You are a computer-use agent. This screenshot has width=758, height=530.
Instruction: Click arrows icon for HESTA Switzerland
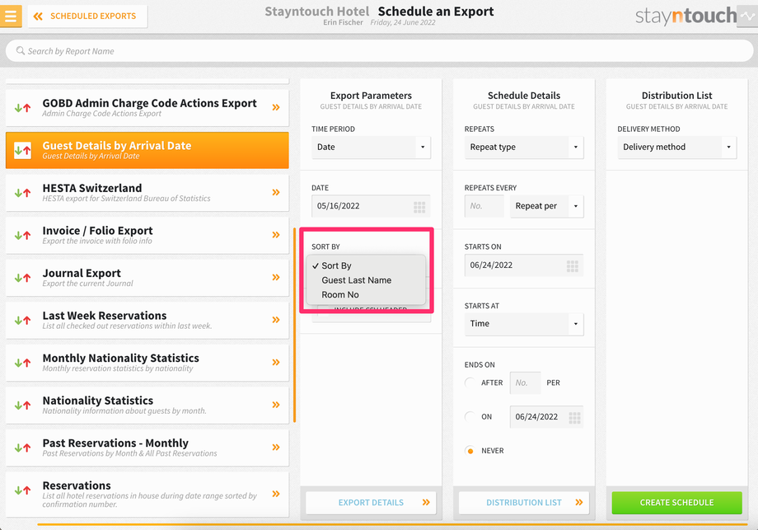click(x=23, y=193)
